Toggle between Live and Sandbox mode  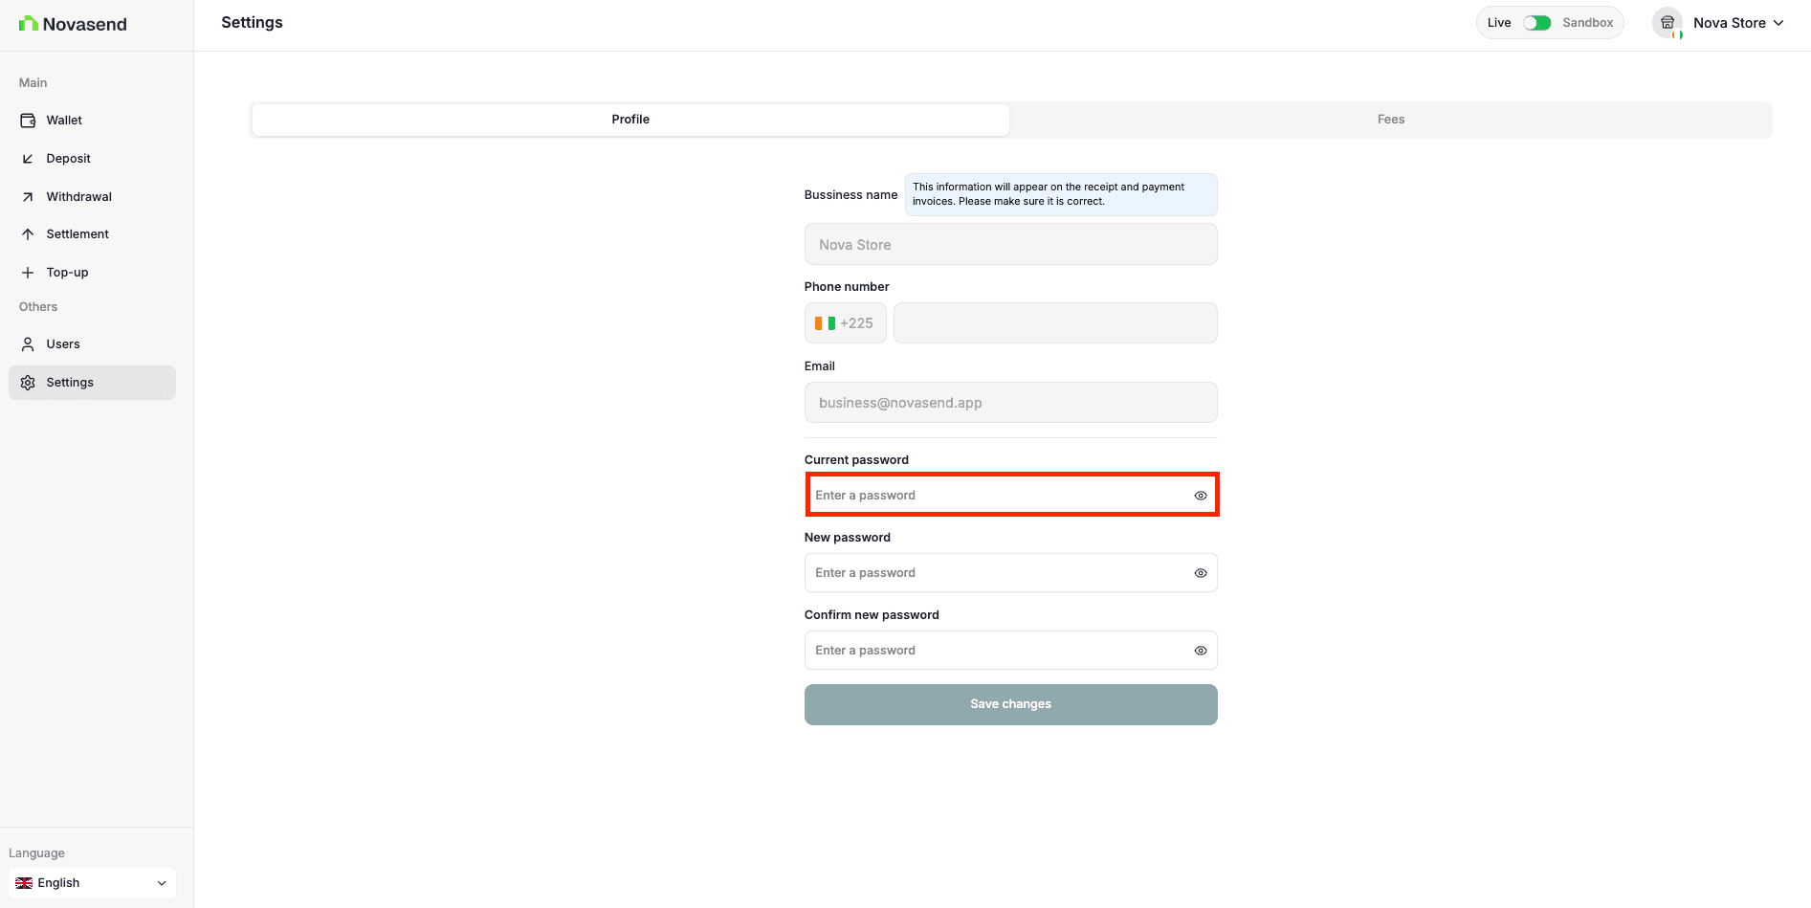[1537, 22]
